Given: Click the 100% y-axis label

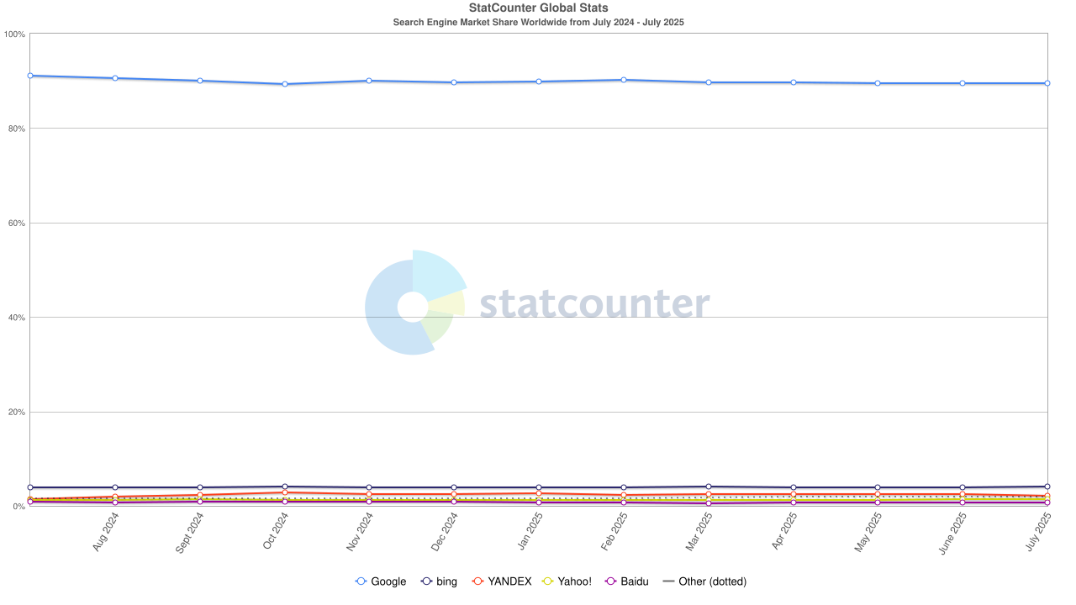Looking at the screenshot, I should 14,34.
